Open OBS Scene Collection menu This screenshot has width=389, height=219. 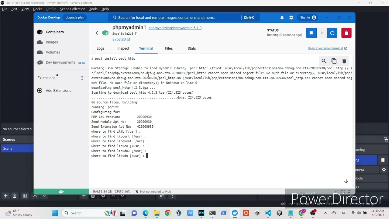click(x=73, y=9)
